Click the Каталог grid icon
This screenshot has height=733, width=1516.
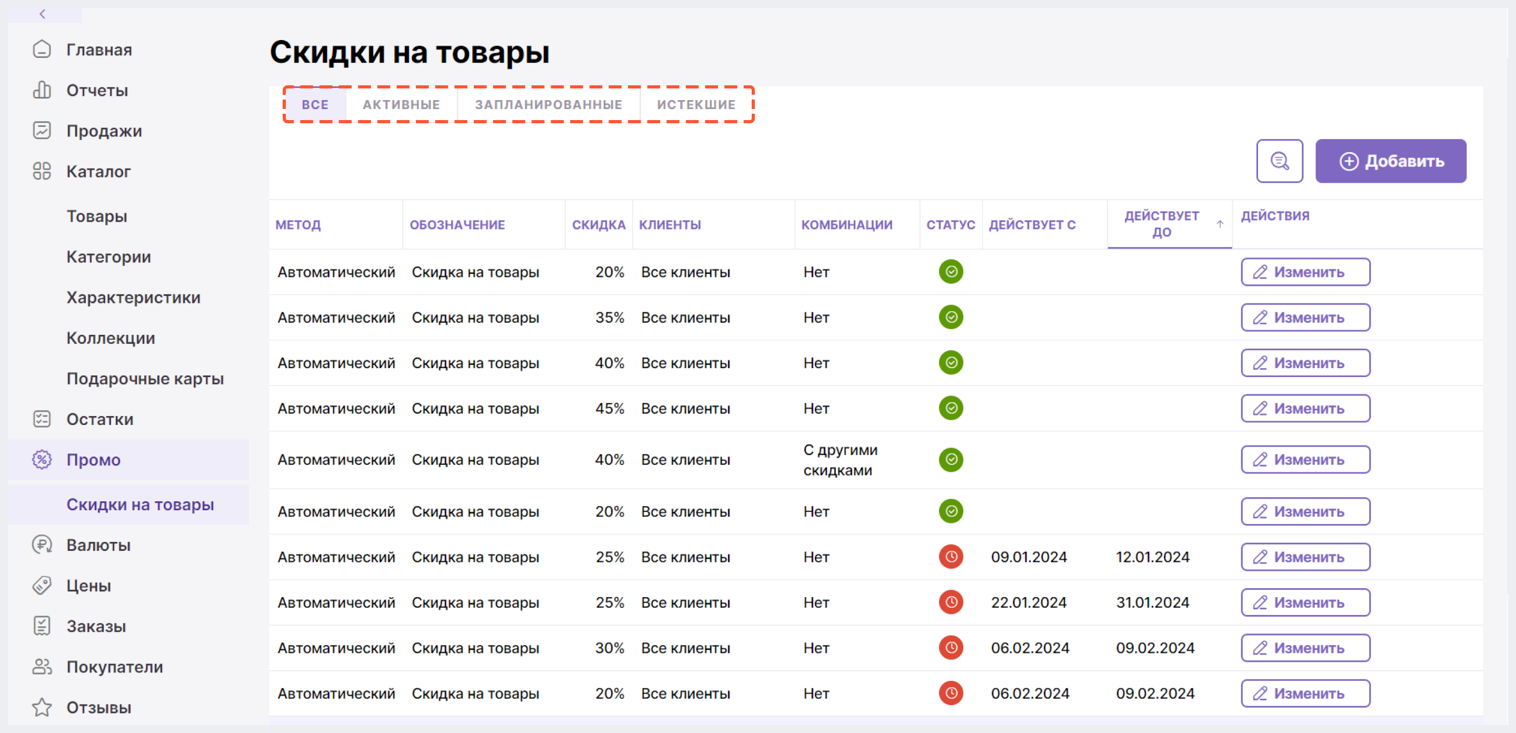point(42,171)
